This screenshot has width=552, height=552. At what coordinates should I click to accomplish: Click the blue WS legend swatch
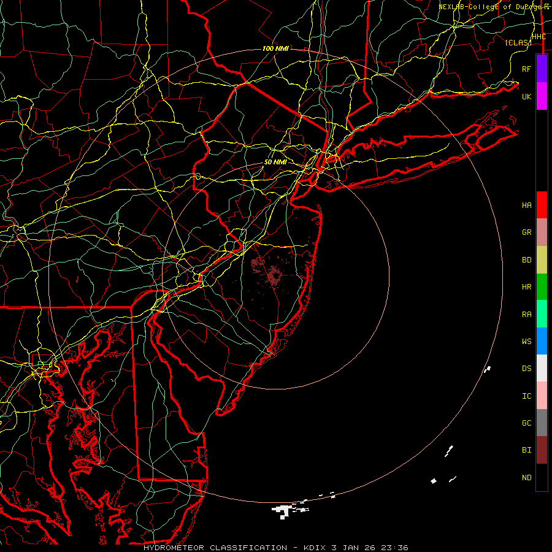click(x=542, y=341)
